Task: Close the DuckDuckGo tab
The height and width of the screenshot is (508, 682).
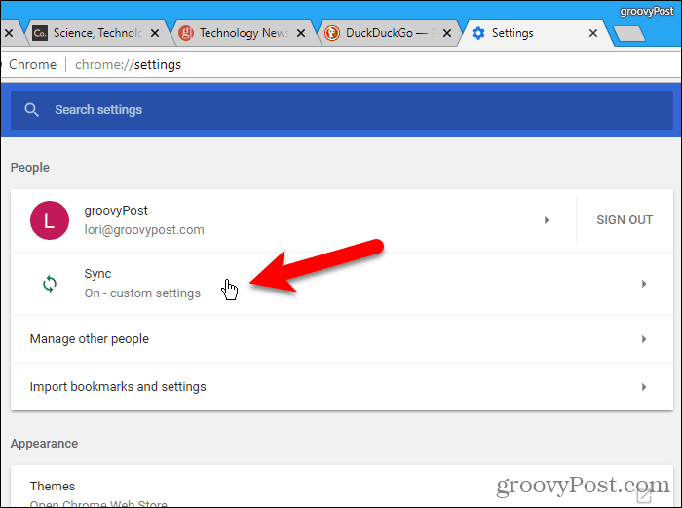Action: pos(446,33)
